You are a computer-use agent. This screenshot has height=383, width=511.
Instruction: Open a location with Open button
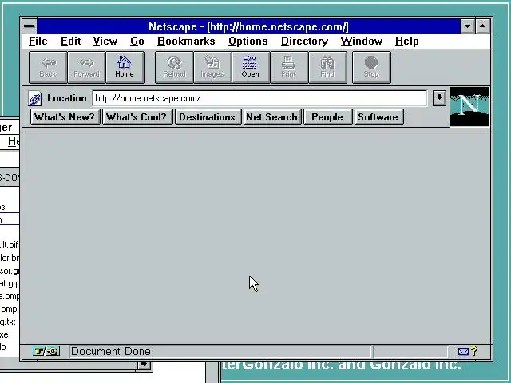tap(251, 67)
